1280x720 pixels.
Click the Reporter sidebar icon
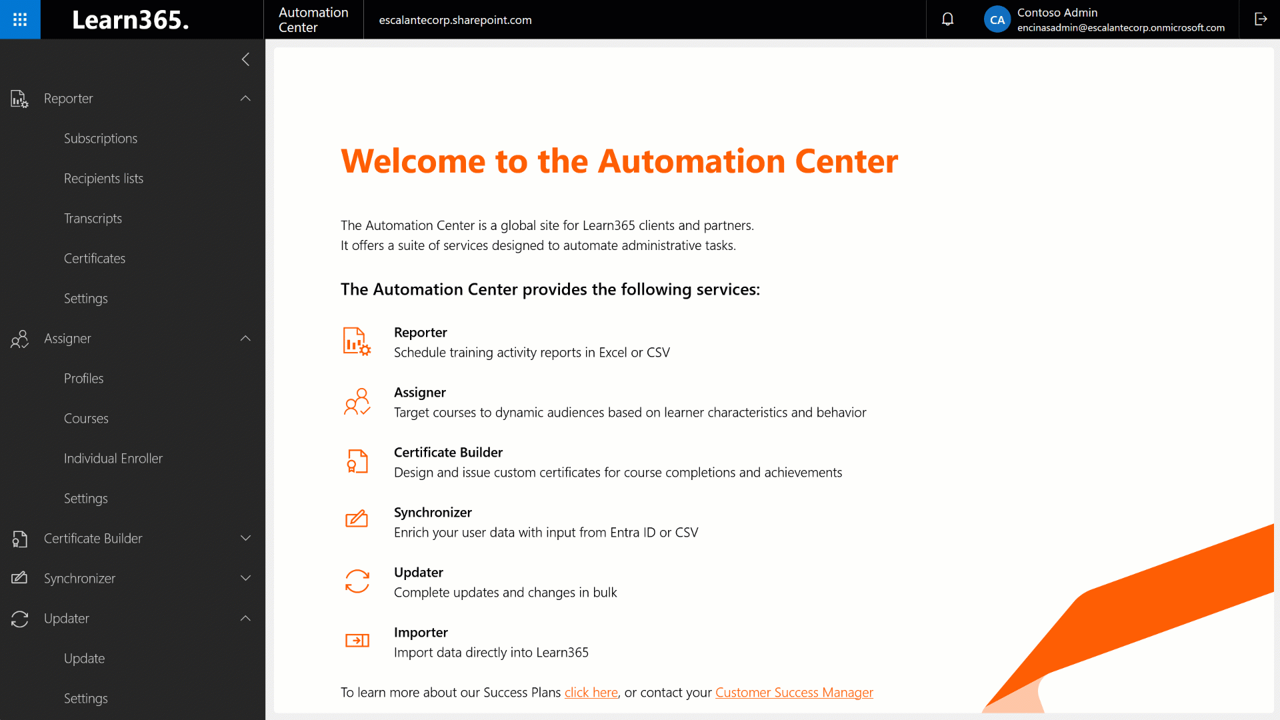[19, 99]
